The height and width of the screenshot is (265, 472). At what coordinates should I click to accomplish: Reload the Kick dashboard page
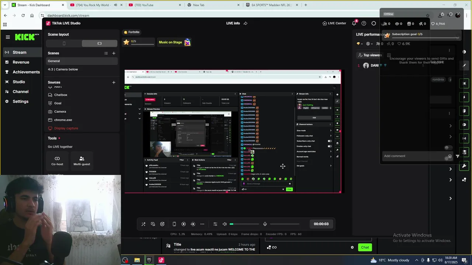[x=23, y=15]
